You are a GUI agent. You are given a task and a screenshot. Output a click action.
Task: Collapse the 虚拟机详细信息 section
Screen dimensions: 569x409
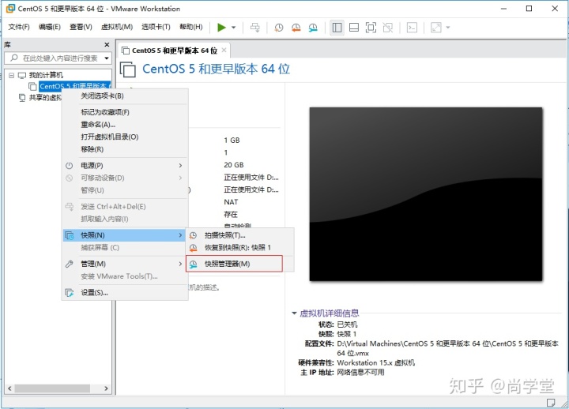[294, 313]
